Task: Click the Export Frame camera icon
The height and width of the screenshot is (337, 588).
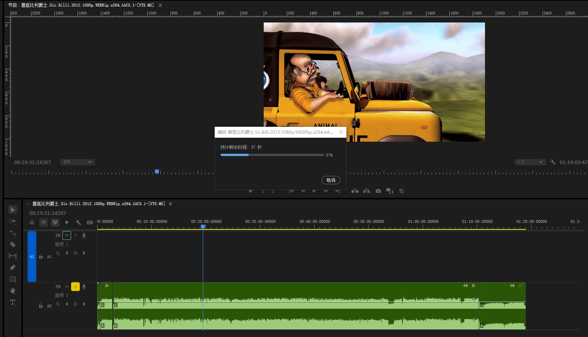Action: coord(378,191)
